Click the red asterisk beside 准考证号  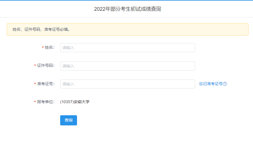coord(35,84)
